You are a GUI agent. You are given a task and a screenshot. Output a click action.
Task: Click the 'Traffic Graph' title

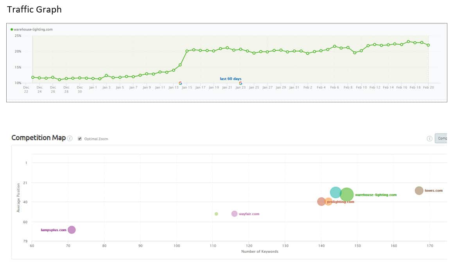pos(34,9)
